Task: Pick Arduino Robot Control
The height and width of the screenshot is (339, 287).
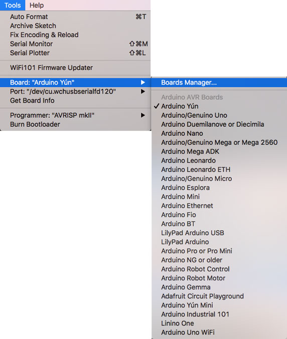Action: pyautogui.click(x=219, y=269)
